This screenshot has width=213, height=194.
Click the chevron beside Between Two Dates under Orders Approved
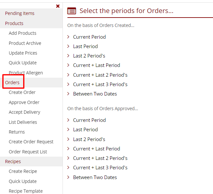[x=68, y=177]
